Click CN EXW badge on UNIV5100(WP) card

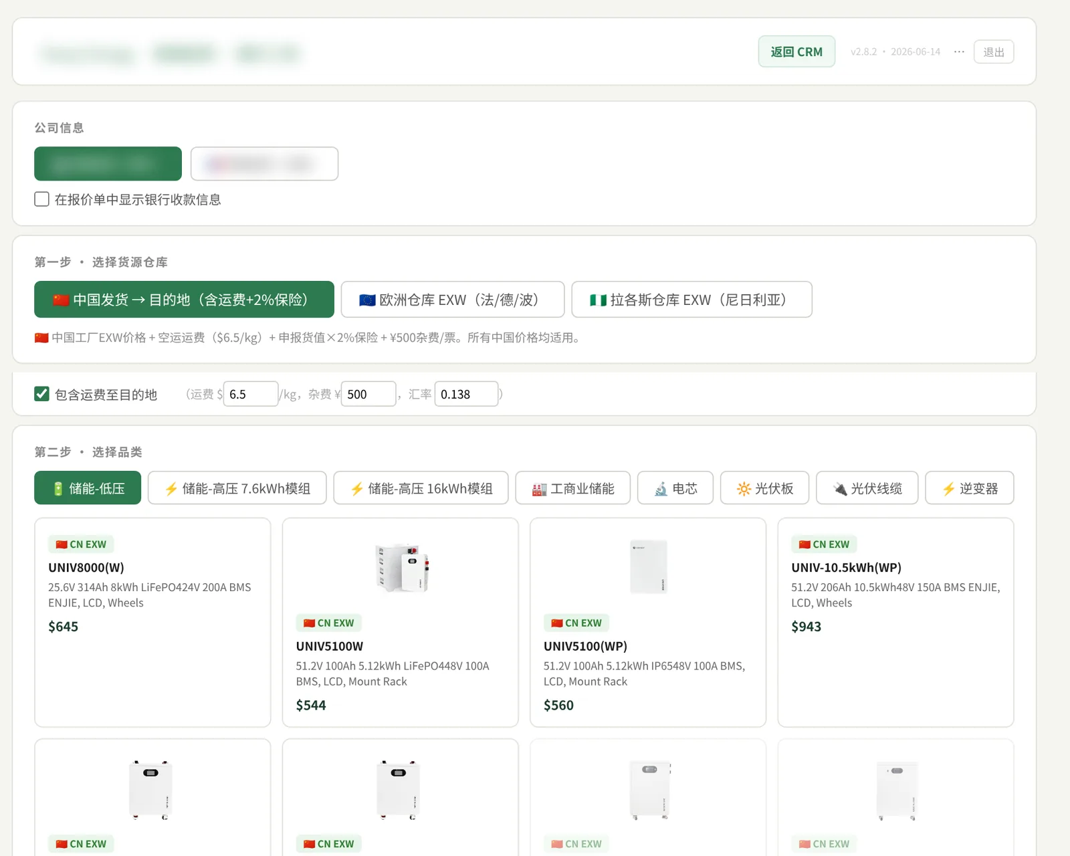[576, 623]
